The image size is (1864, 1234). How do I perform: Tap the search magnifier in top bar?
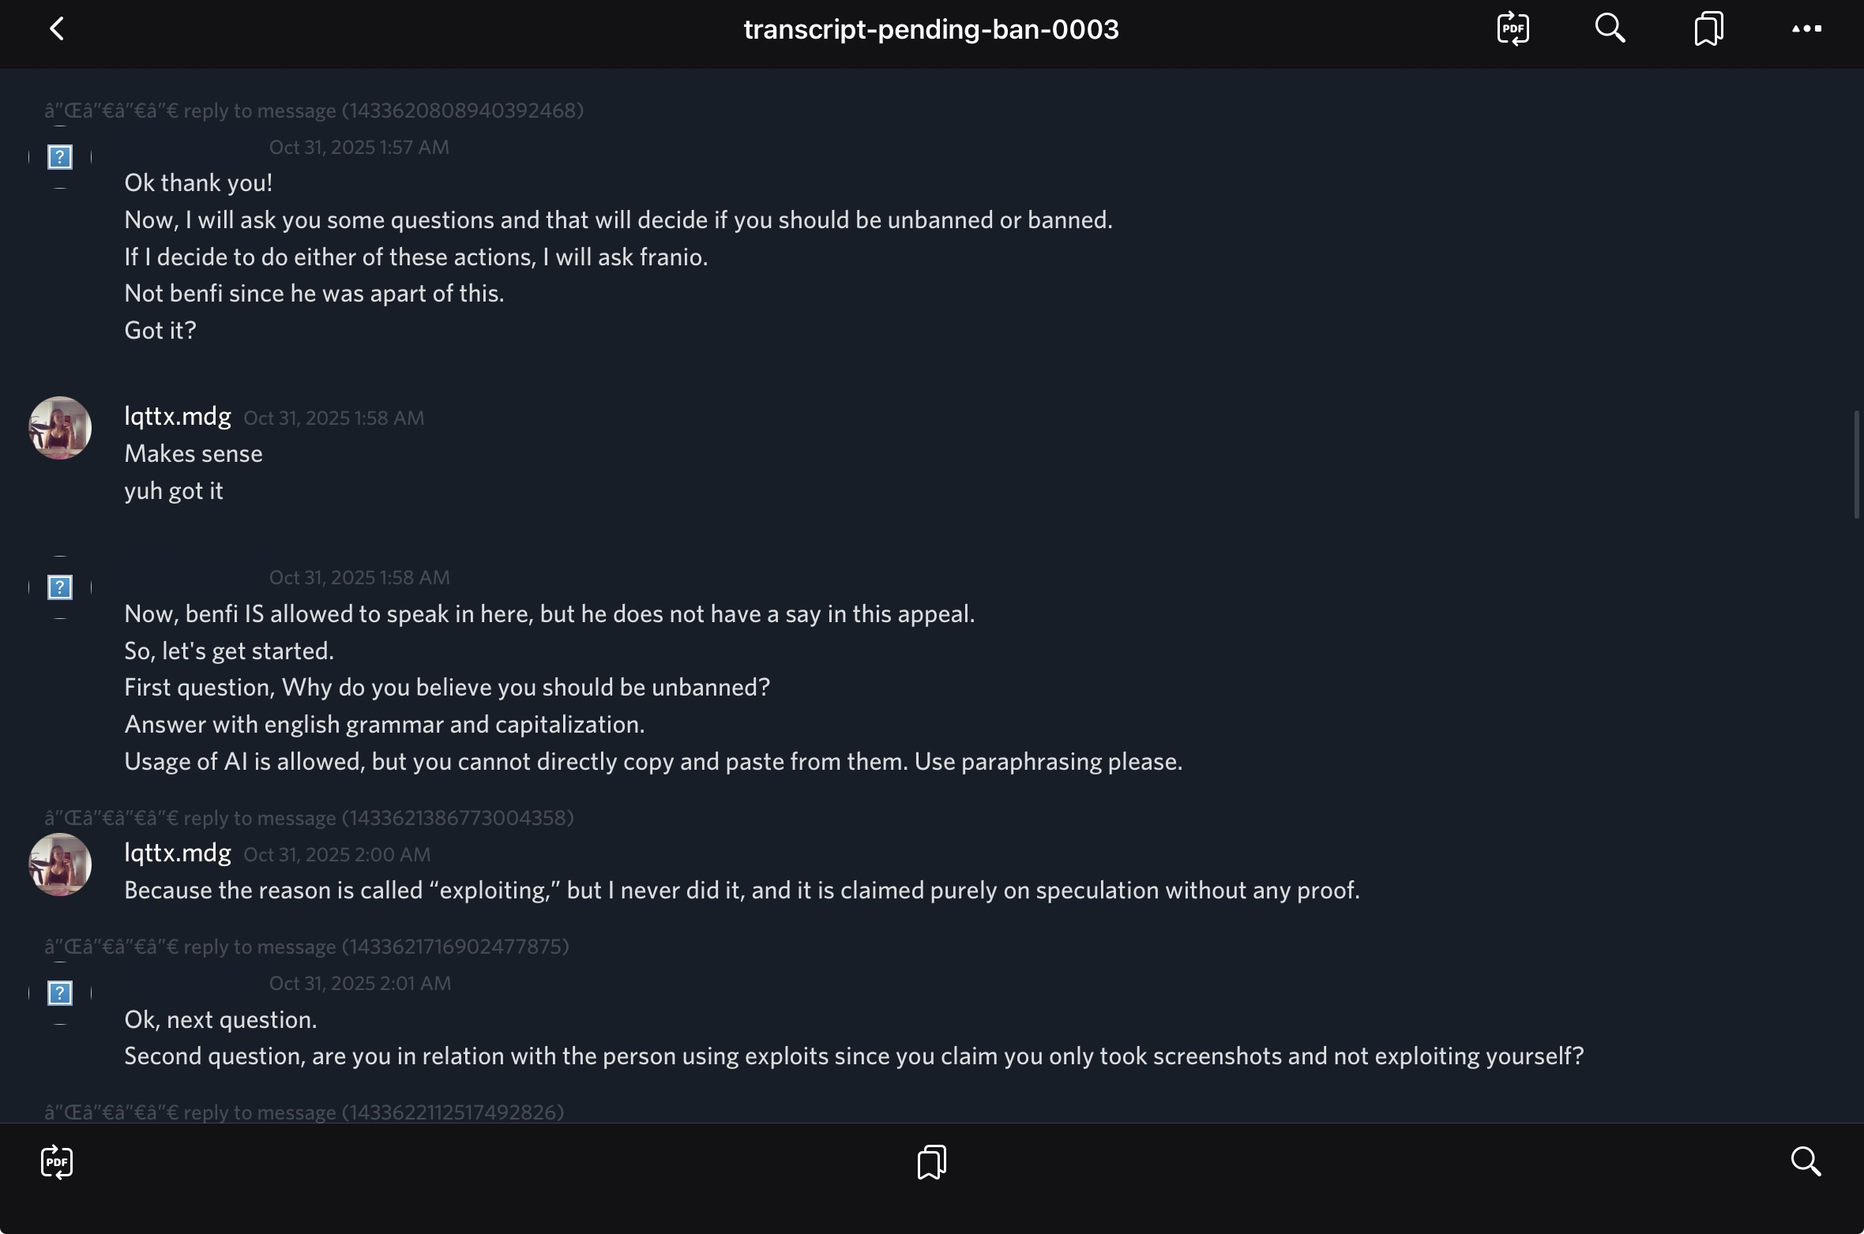[x=1610, y=29]
